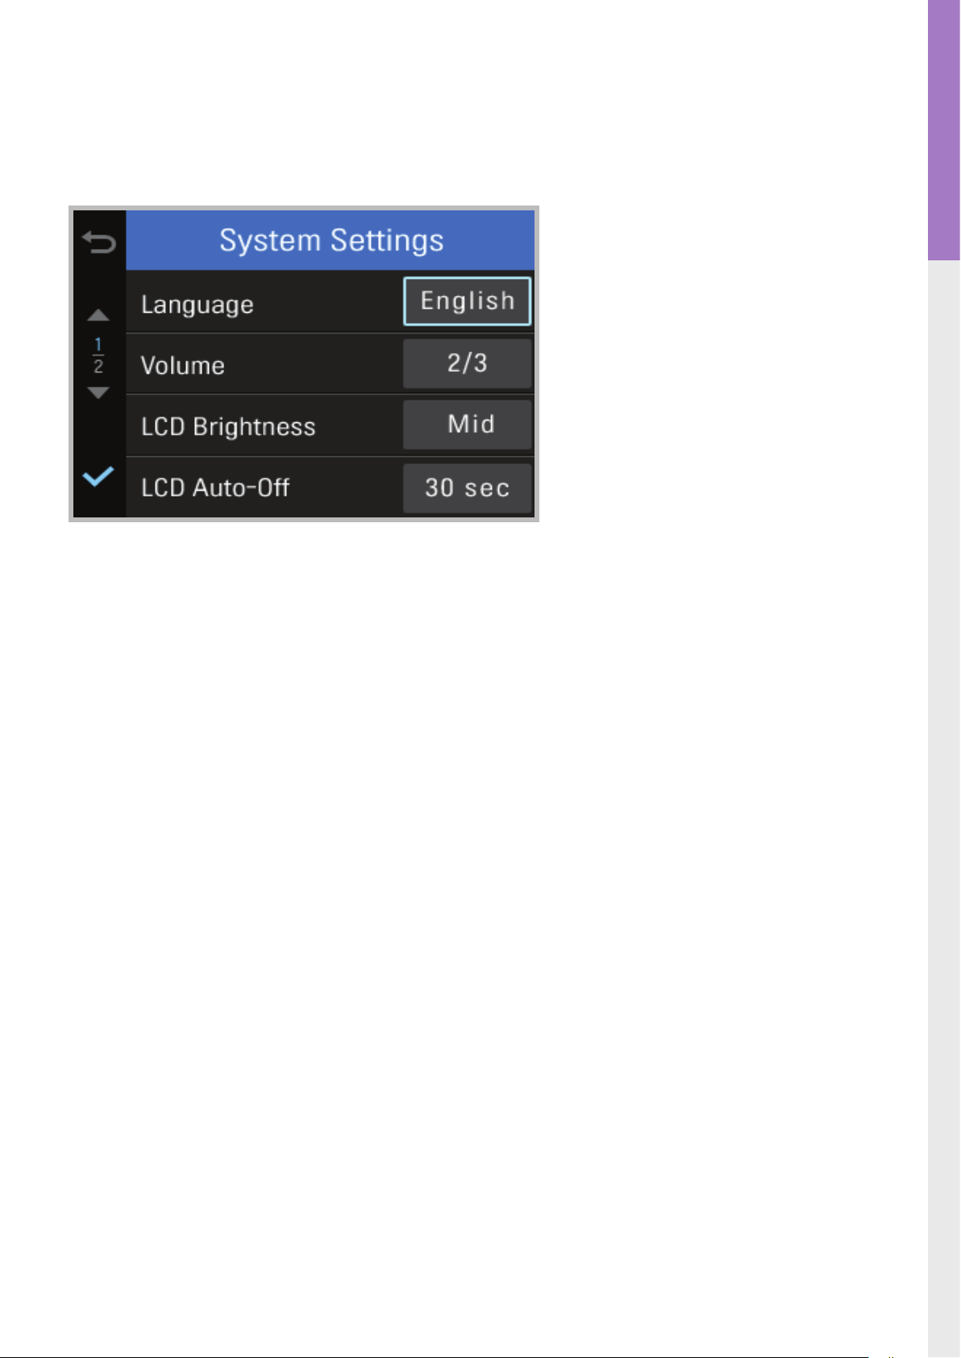Click the System Settings title bar

[331, 240]
